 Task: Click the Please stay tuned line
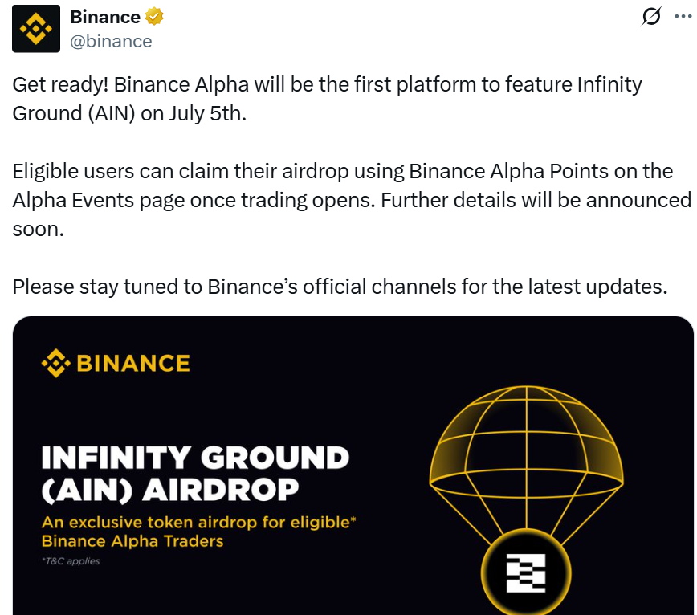click(340, 287)
